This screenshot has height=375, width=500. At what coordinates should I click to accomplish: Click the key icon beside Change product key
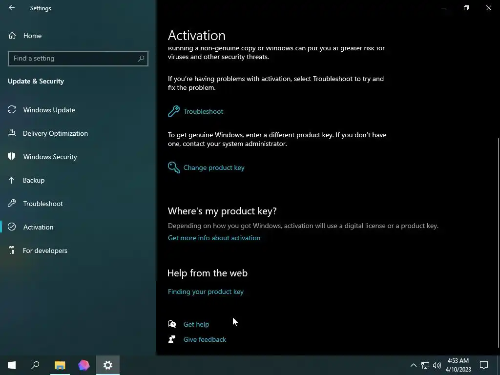[x=174, y=167]
